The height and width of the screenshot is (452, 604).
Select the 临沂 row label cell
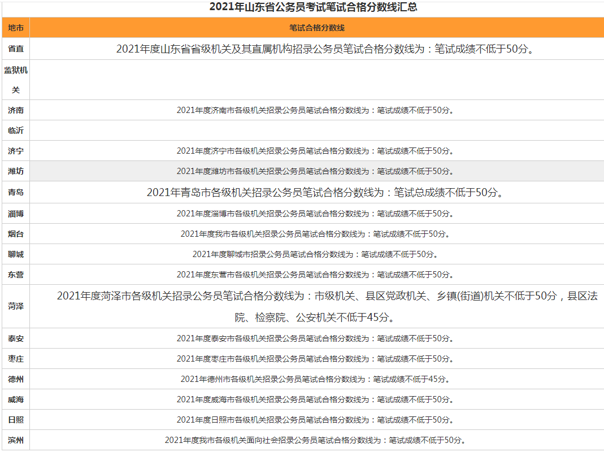pos(16,131)
